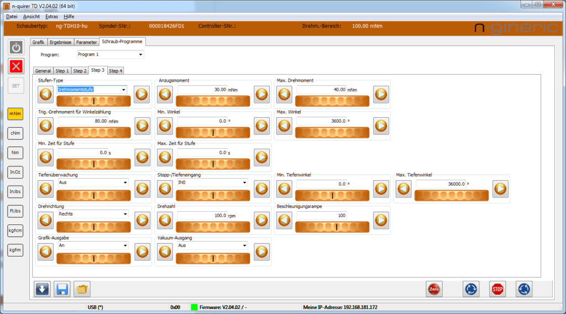This screenshot has width=566, height=314.
Task: Click the red STOP sign icon
Action: (497, 289)
